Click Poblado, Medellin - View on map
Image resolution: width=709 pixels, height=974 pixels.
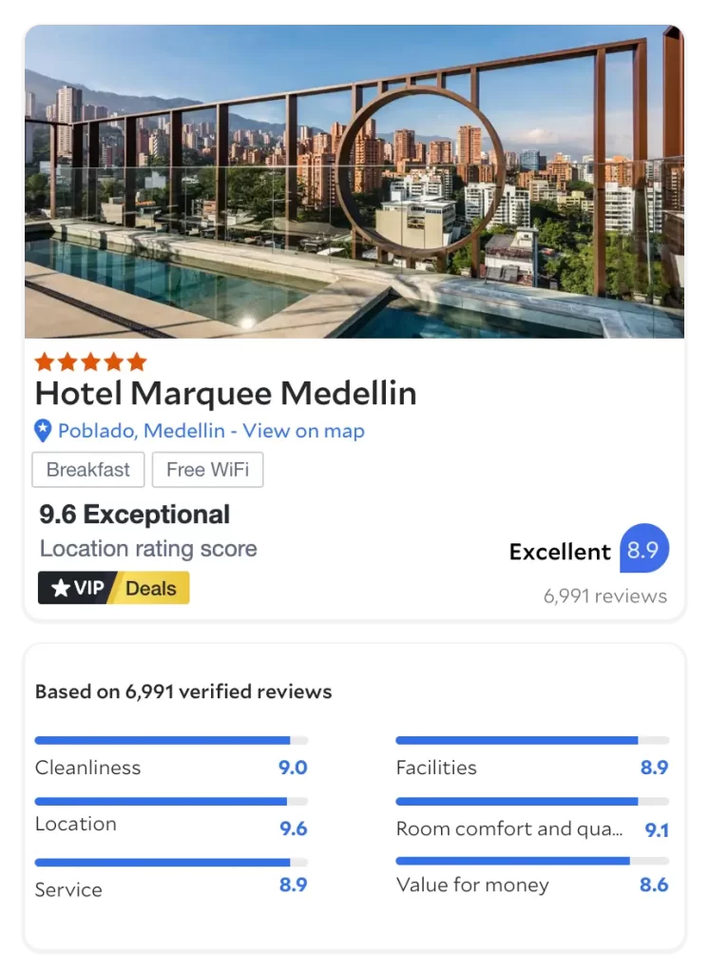[x=211, y=431]
